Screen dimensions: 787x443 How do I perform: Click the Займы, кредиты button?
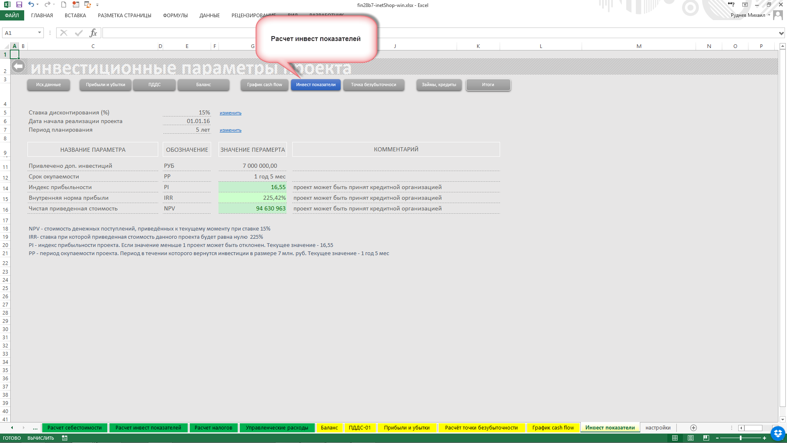(x=439, y=84)
